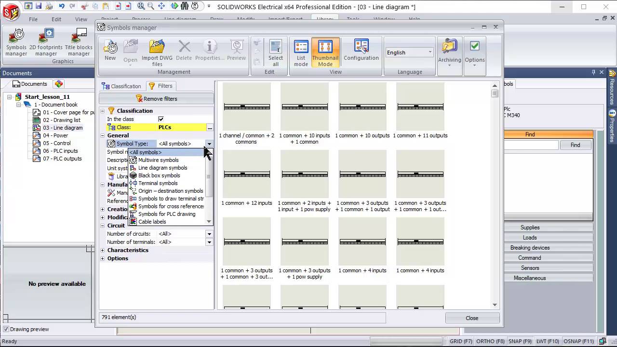Open the Breaking devices category

(x=530, y=248)
